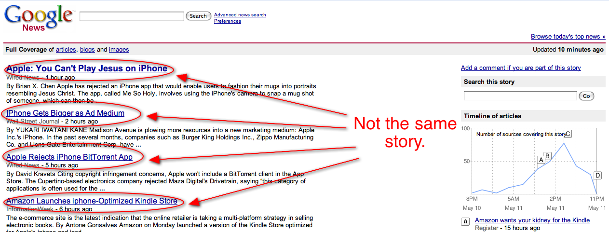Browse today's top news link

(568, 37)
